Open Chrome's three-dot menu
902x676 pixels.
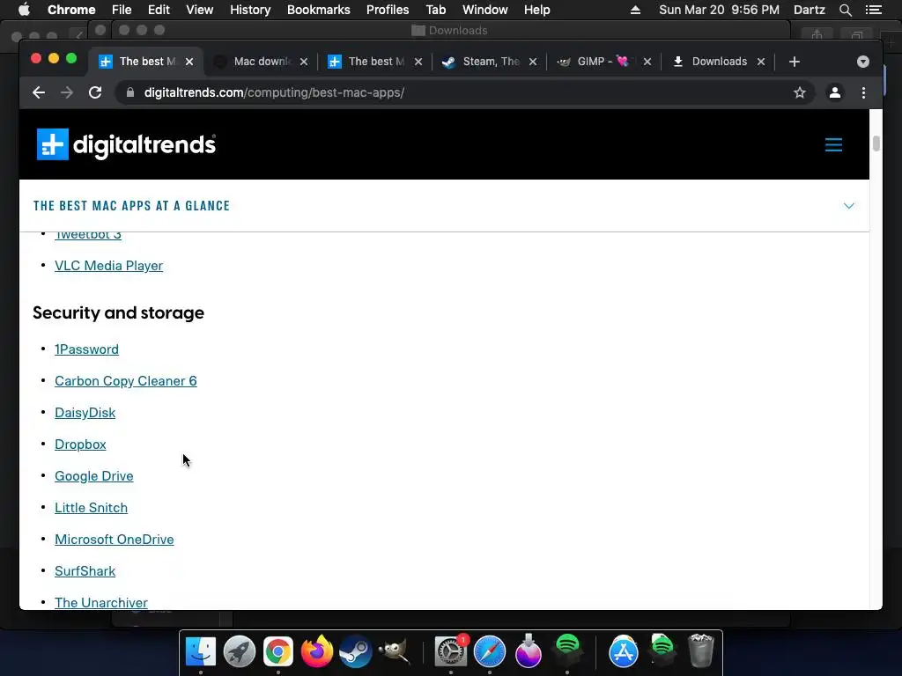click(x=863, y=92)
